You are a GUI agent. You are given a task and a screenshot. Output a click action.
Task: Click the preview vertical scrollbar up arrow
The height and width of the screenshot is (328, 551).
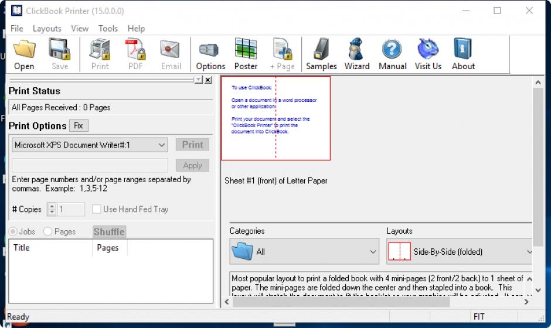pos(538,83)
